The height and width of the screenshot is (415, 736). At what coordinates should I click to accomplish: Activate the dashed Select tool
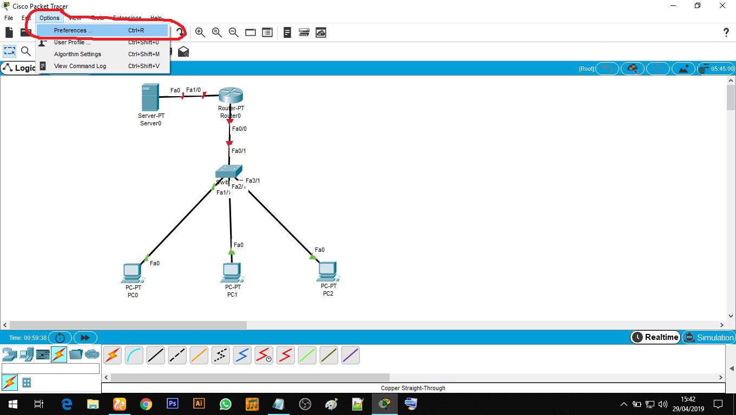tap(10, 51)
